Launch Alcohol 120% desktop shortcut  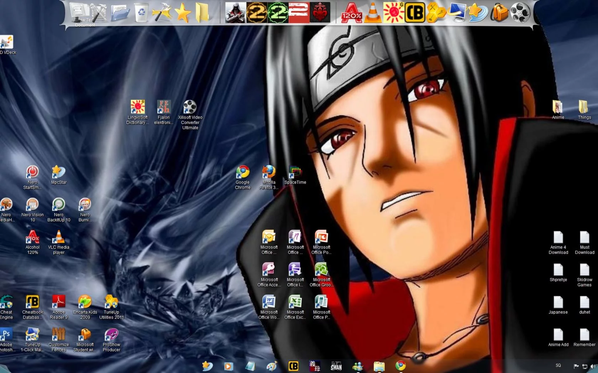32,242
